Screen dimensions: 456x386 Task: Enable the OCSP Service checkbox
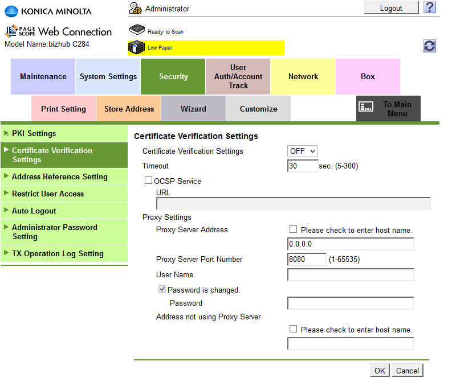[149, 181]
